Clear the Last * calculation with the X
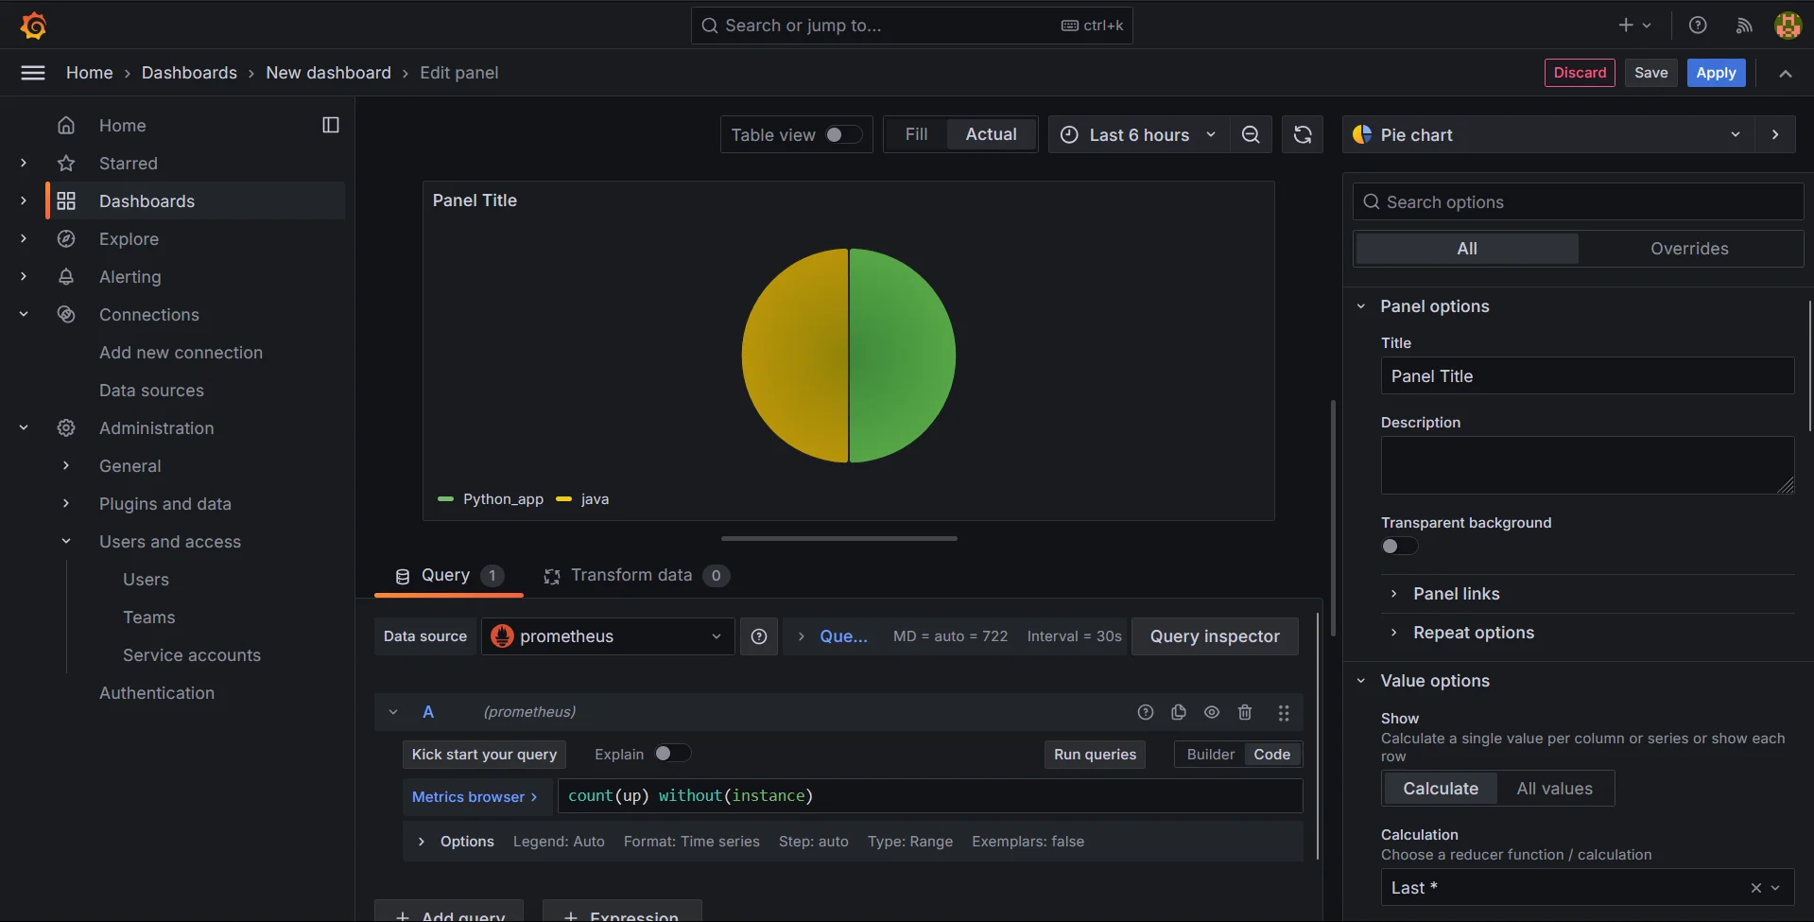Image resolution: width=1814 pixels, height=922 pixels. pyautogui.click(x=1755, y=888)
